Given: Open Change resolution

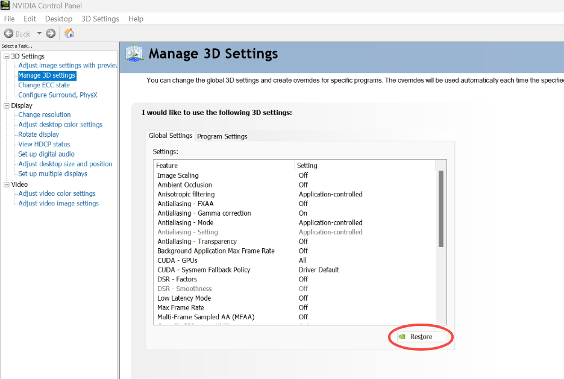Looking at the screenshot, I should point(44,114).
